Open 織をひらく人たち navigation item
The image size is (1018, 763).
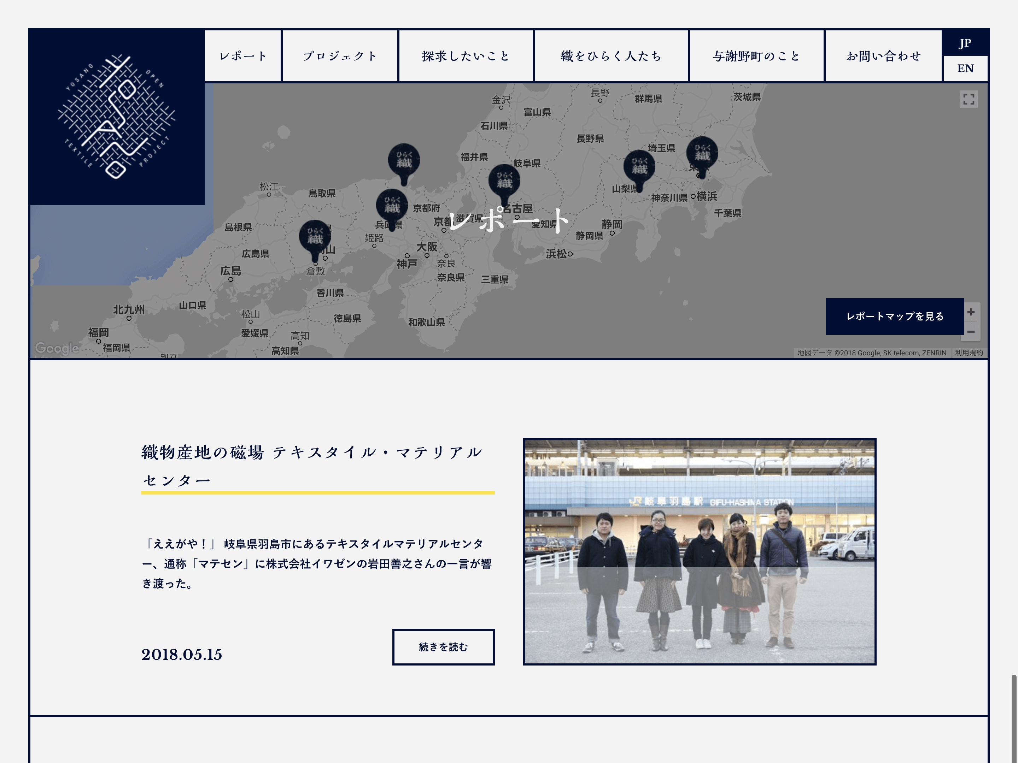pos(611,56)
